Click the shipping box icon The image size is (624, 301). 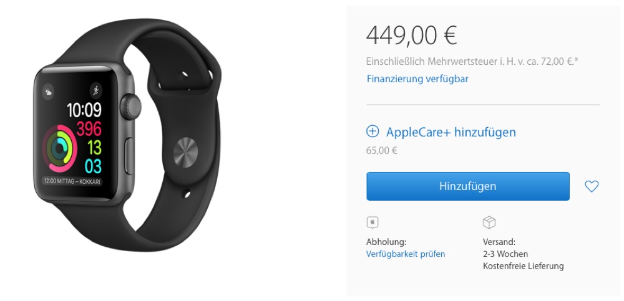click(x=489, y=222)
